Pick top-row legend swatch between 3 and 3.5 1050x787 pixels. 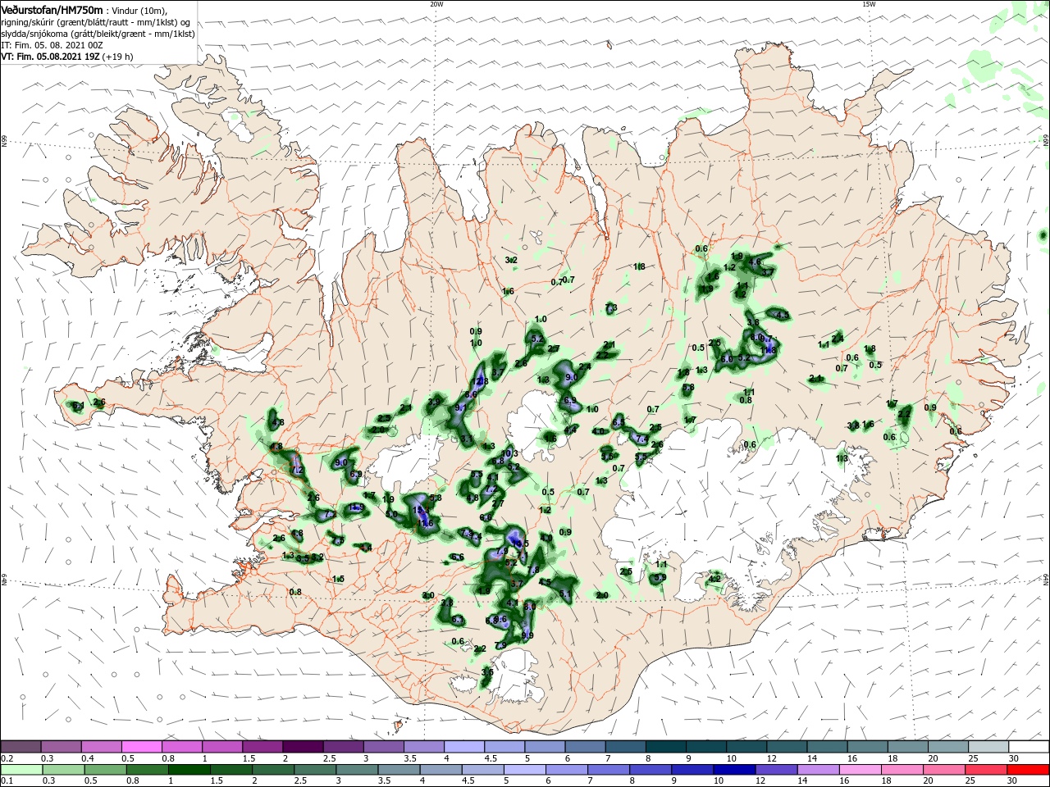[383, 746]
